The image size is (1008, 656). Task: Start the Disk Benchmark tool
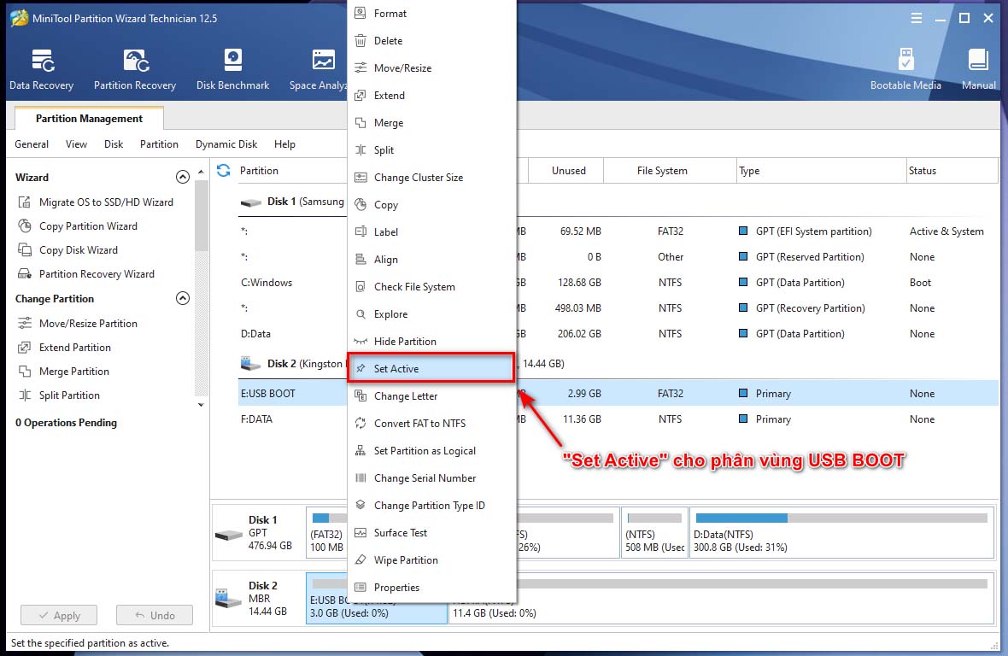(x=232, y=69)
